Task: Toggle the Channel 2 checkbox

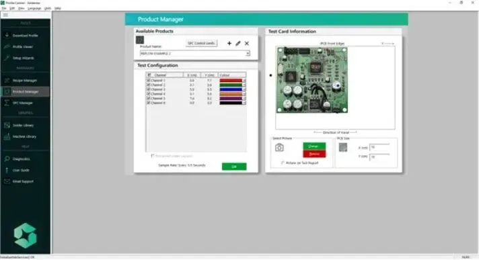Action: click(149, 85)
